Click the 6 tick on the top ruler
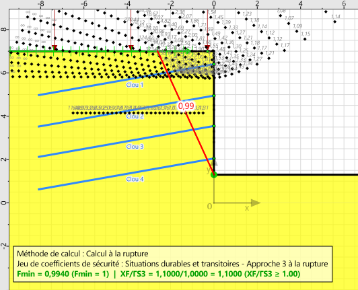This screenshot has height=290, width=358. [x=344, y=3]
